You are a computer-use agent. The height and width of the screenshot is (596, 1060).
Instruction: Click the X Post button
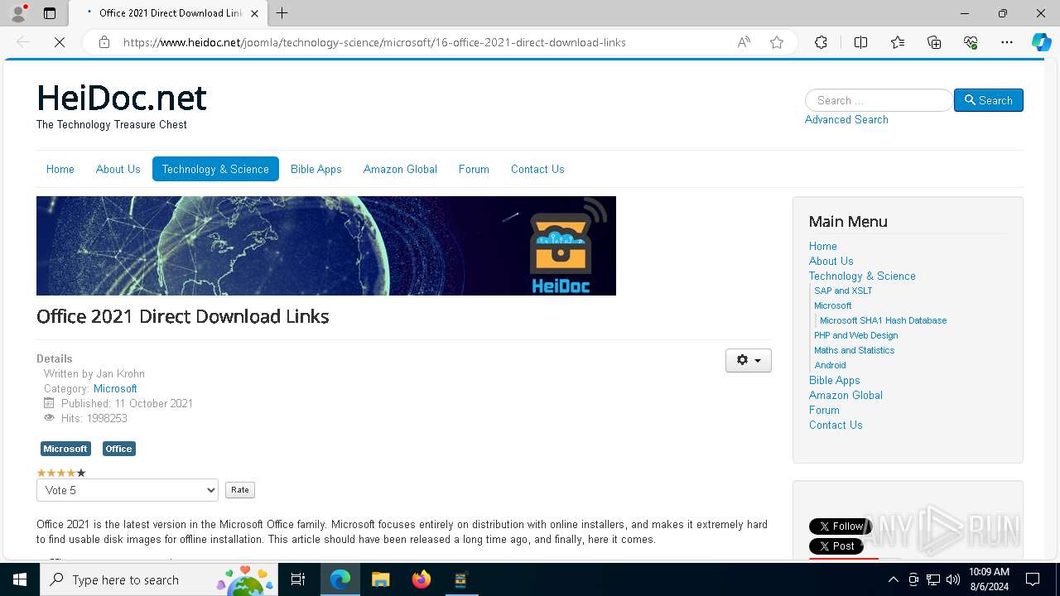(x=836, y=546)
